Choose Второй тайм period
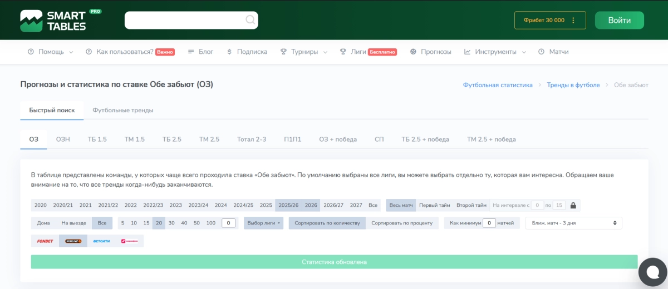Screen dimensions: 668x289 point(471,205)
